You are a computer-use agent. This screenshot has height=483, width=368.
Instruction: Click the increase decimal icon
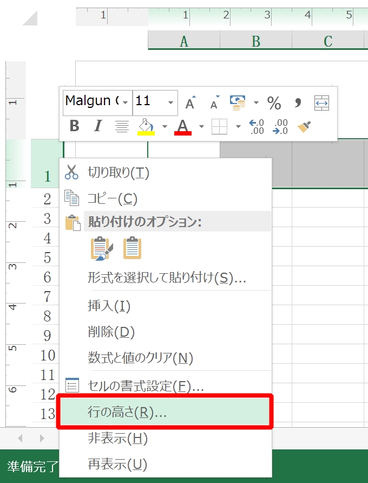click(256, 126)
